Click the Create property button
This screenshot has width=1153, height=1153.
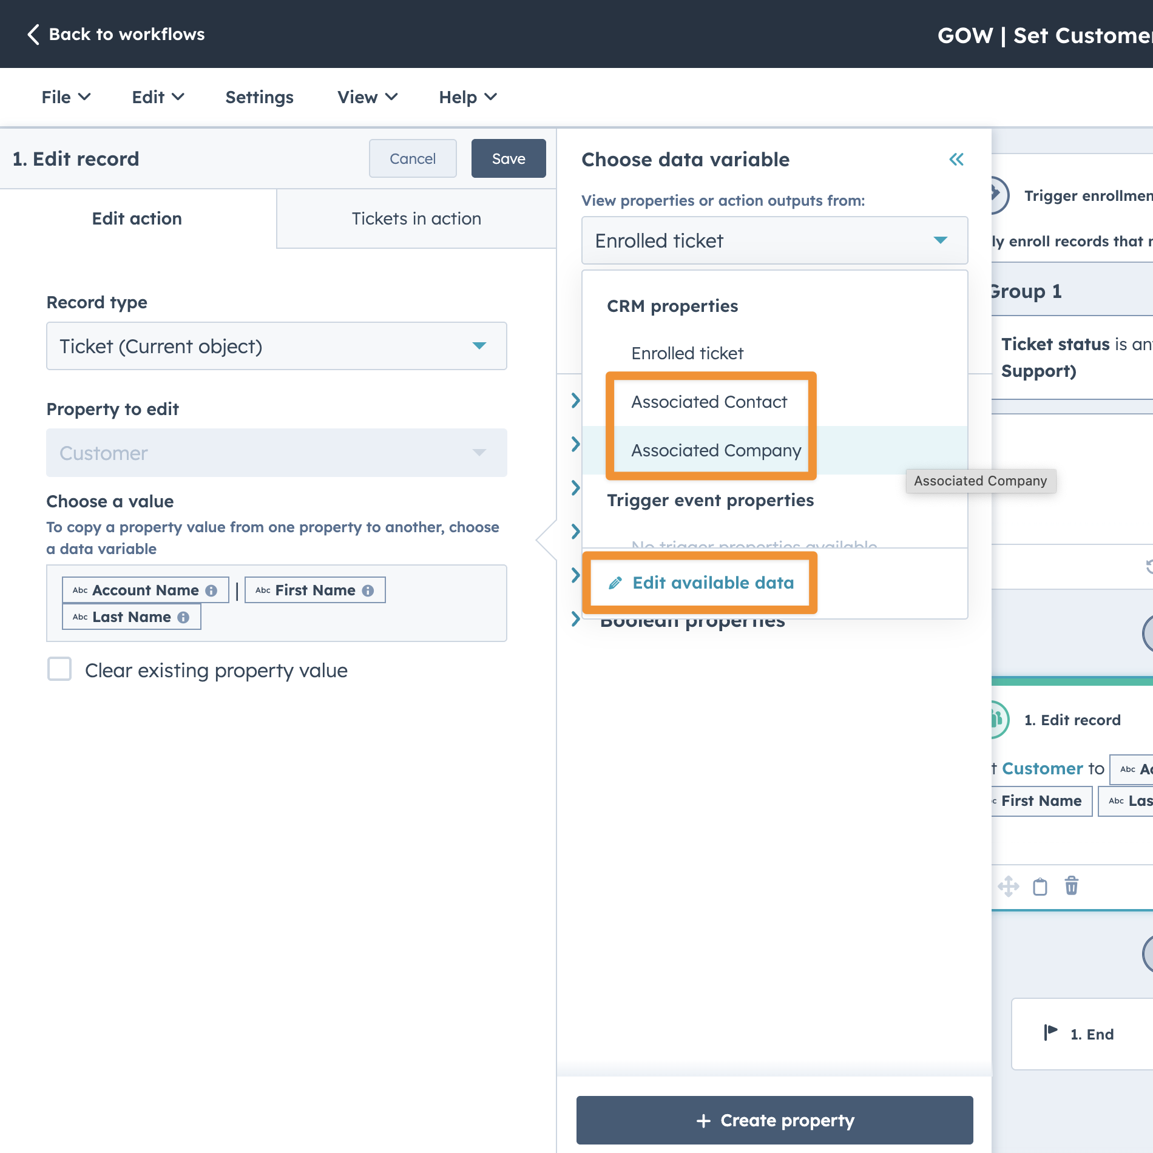click(x=774, y=1120)
